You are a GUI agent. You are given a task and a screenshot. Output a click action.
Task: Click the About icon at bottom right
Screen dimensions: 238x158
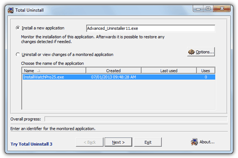pyautogui.click(x=194, y=142)
